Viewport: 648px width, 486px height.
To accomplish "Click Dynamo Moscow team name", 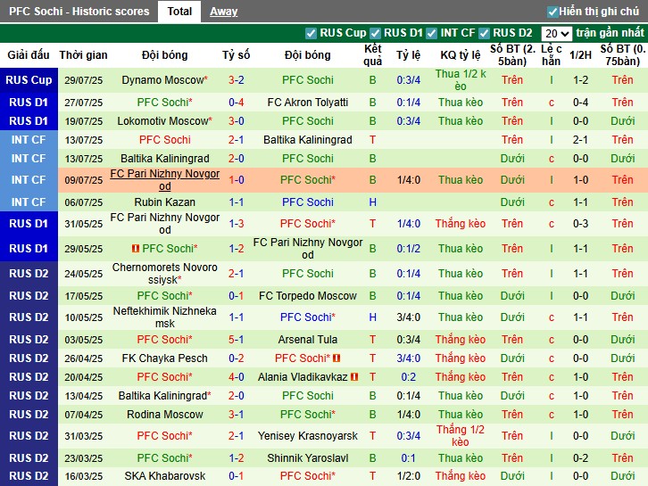I will (x=162, y=80).
